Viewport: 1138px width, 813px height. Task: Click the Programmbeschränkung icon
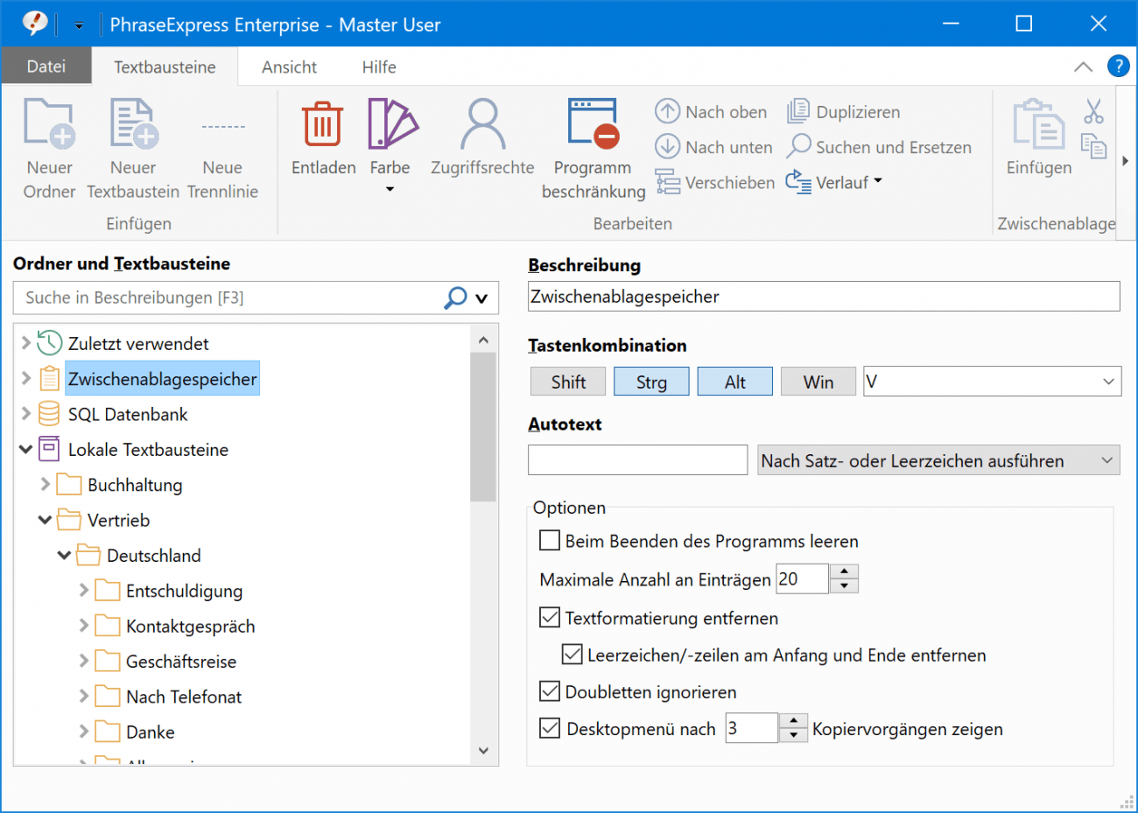pyautogui.click(x=594, y=123)
